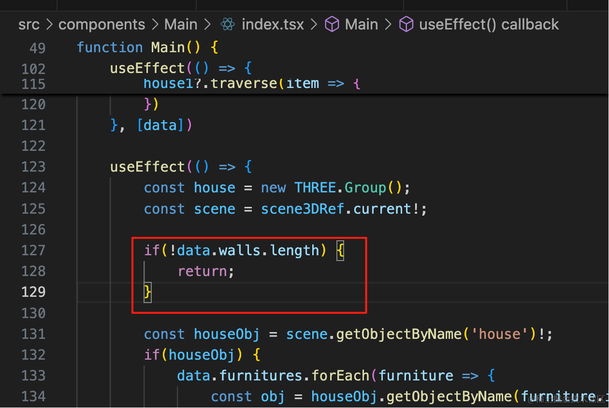Click line number 123 in the gutter
Screen dimensions: 609x408
click(33, 167)
